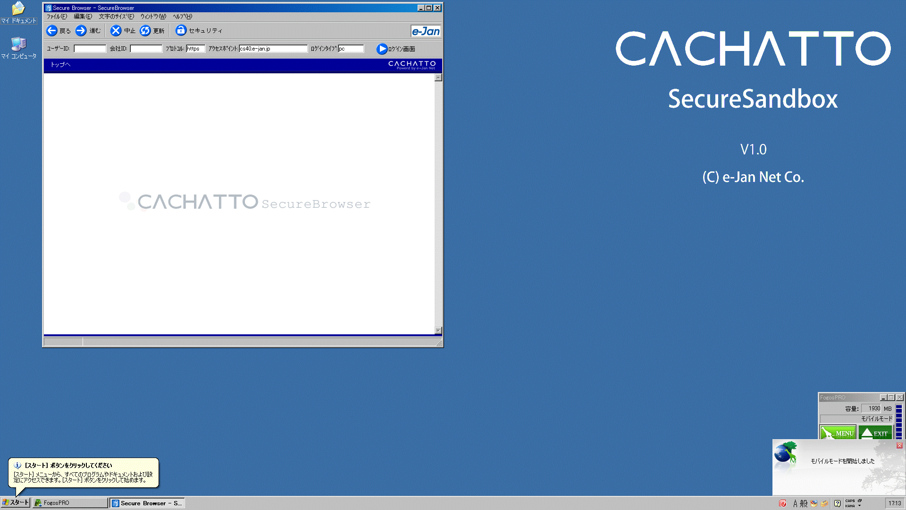
Task: Open the File (ファイル) menu
Action: (57, 17)
